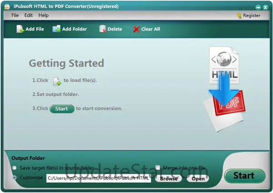Close the converter window
Image resolution: width=273 pixels, height=193 pixels.
[265, 7]
